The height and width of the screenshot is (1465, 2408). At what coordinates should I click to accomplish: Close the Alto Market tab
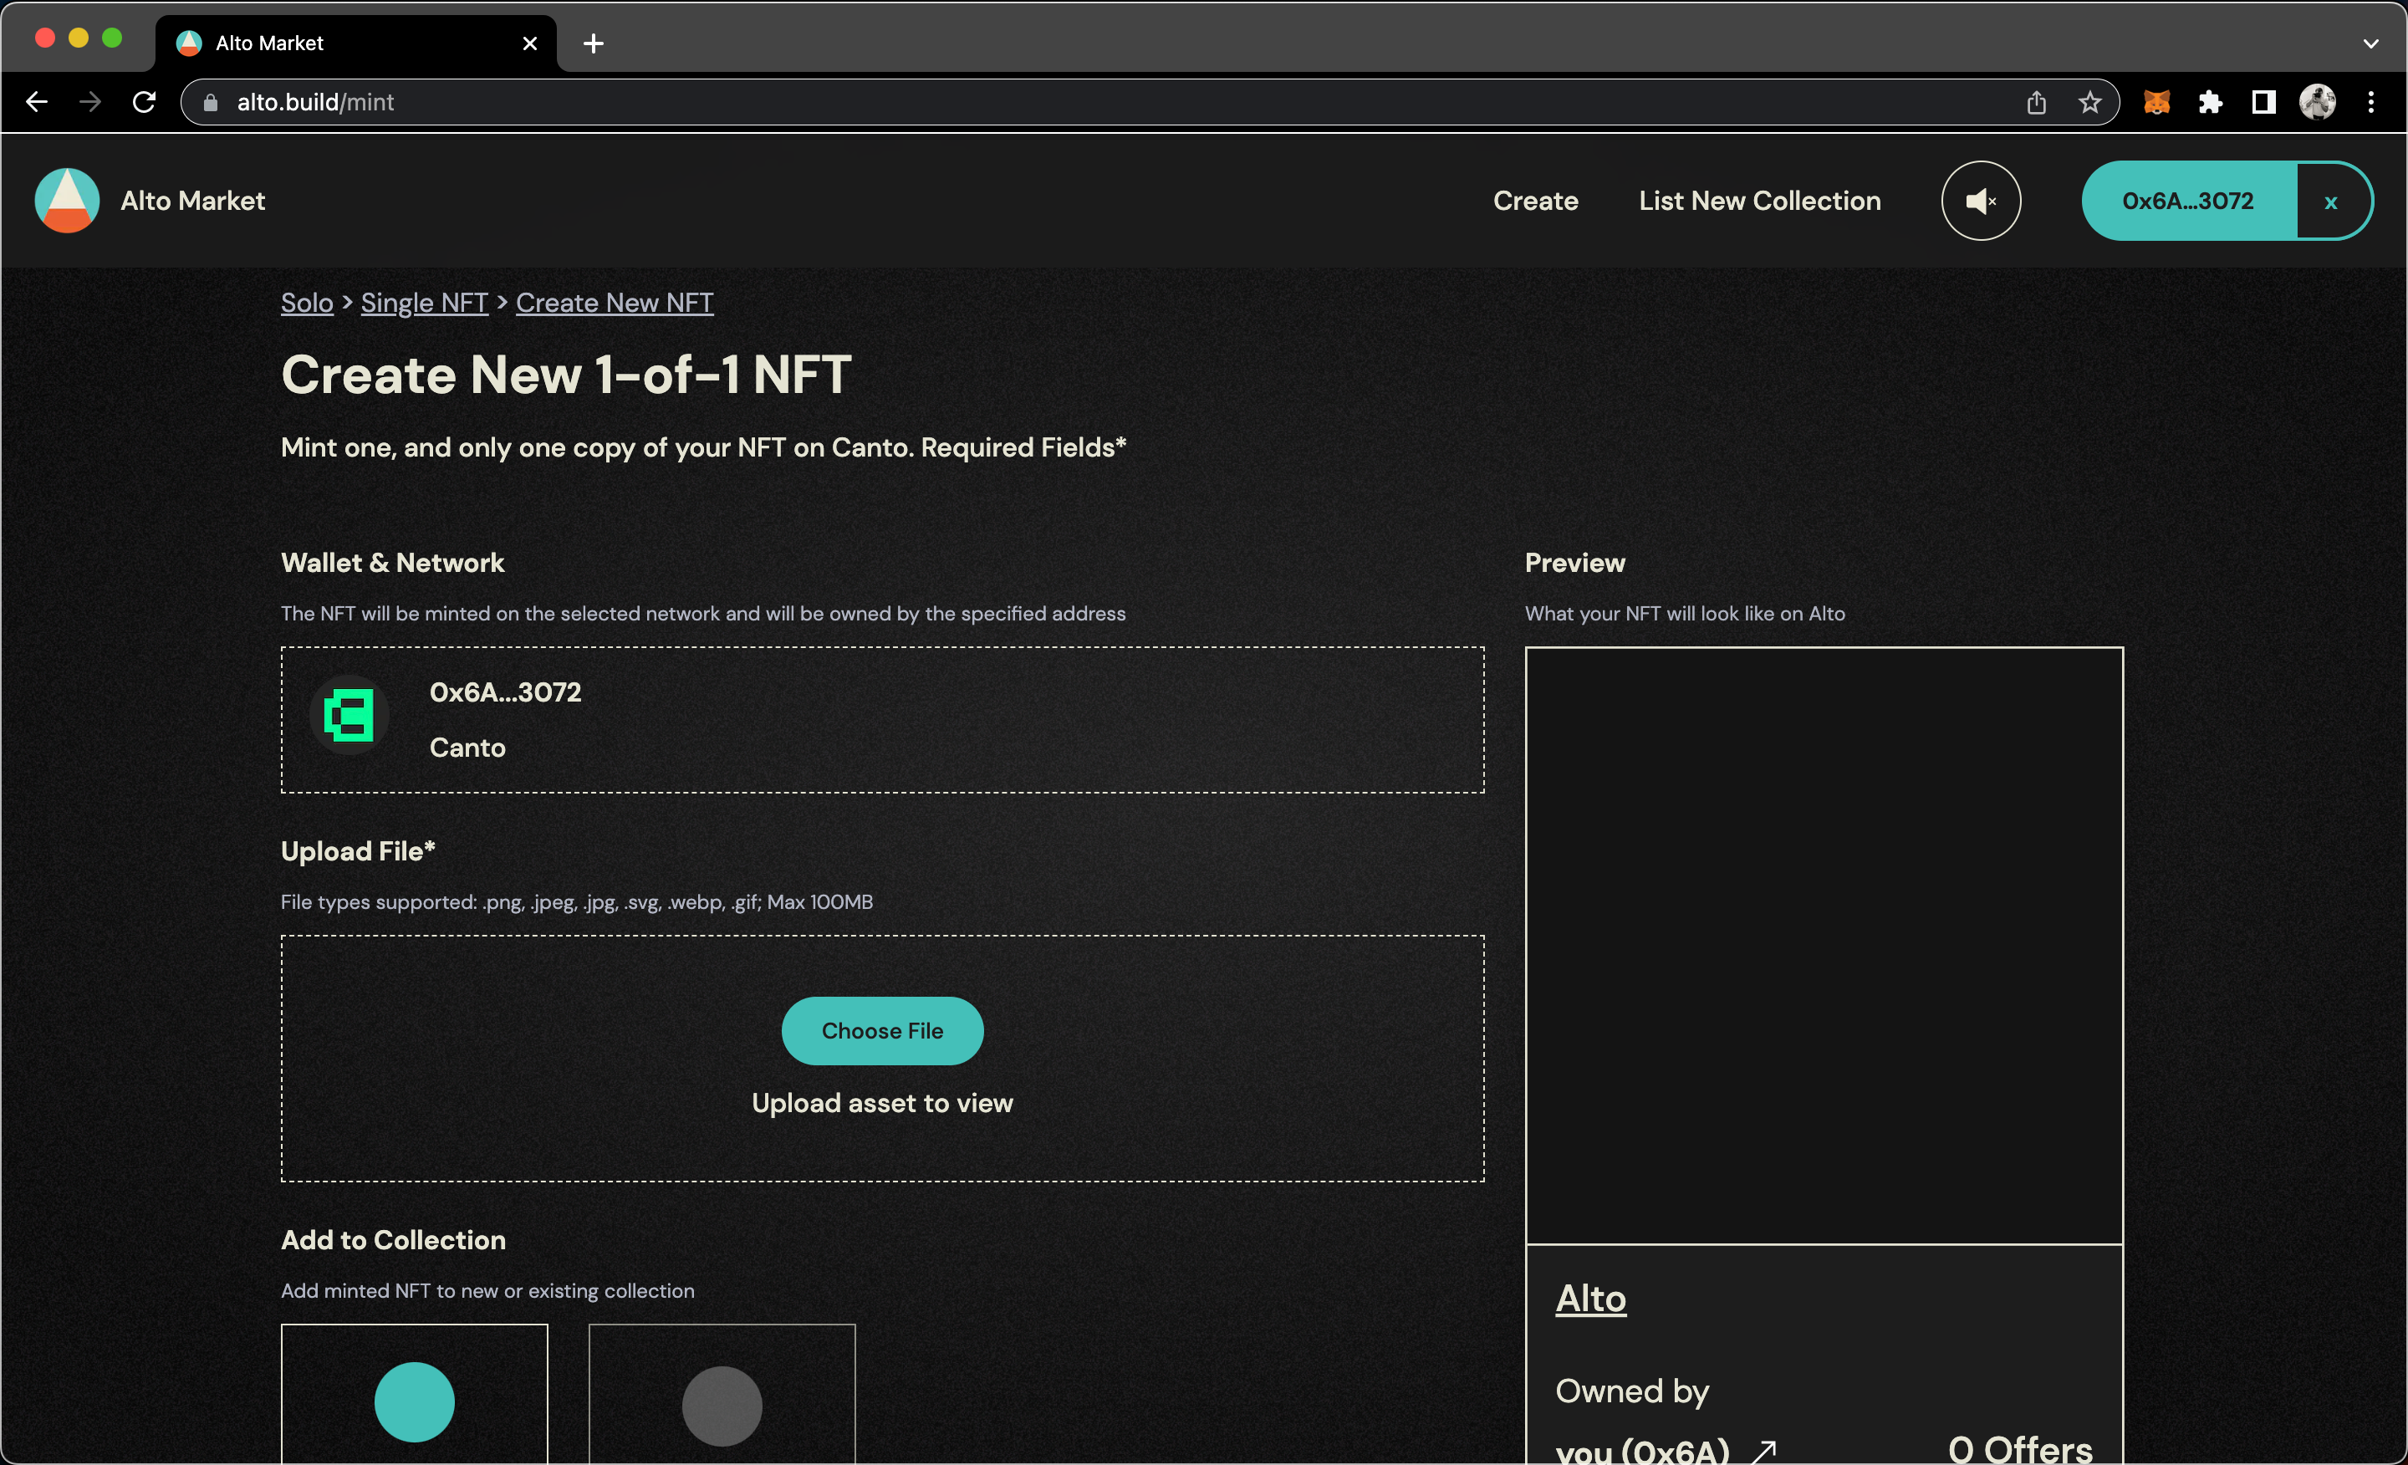pos(530,43)
